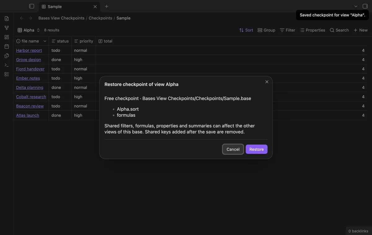Open the Filter toolbar option
Viewport: 372px width, 235px height.
coord(287,30)
